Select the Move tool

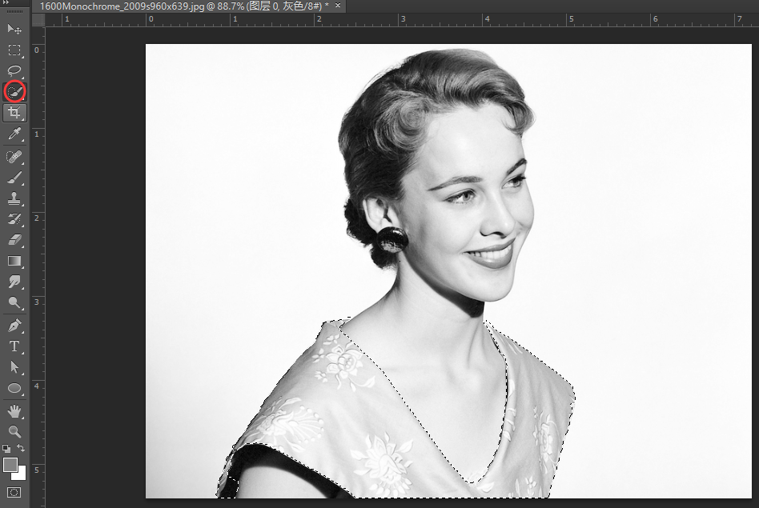click(x=14, y=29)
